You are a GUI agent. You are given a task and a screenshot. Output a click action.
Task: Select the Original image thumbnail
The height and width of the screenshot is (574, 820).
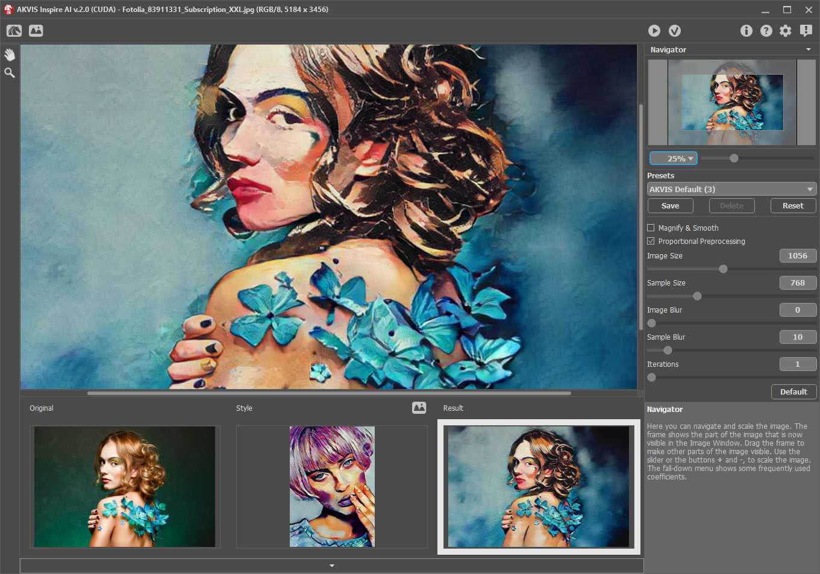click(125, 487)
